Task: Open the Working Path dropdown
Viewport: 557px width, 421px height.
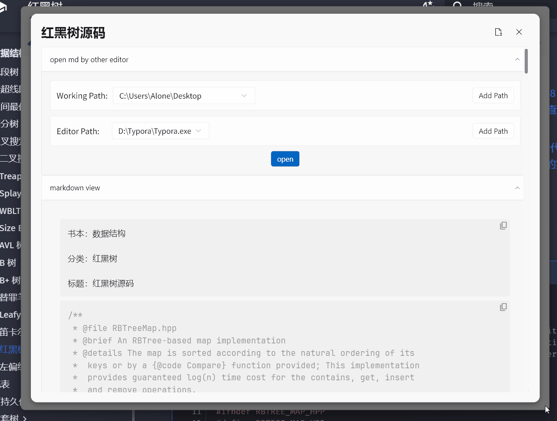Action: coord(184,96)
